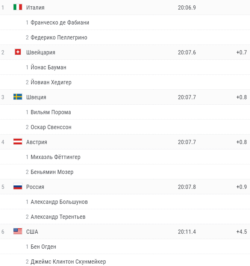Select athlete Беньямин Мозер
This screenshot has height=266, width=250.
click(52, 172)
